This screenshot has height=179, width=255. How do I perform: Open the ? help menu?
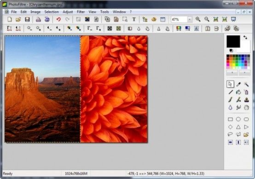[x=131, y=12]
